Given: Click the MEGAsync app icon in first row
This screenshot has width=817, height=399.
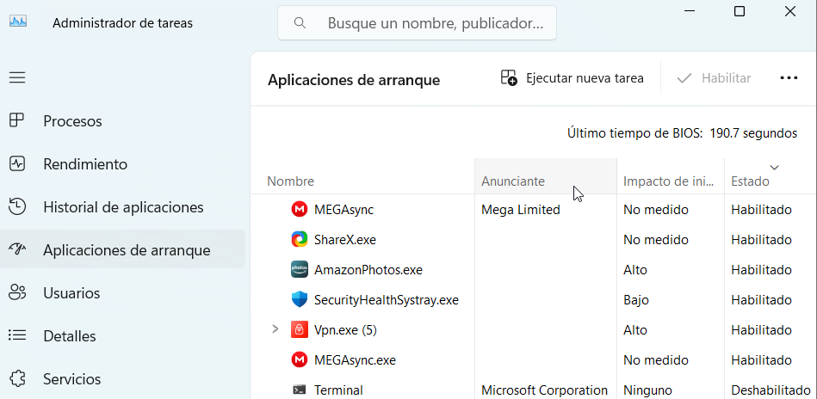Looking at the screenshot, I should click(x=300, y=209).
